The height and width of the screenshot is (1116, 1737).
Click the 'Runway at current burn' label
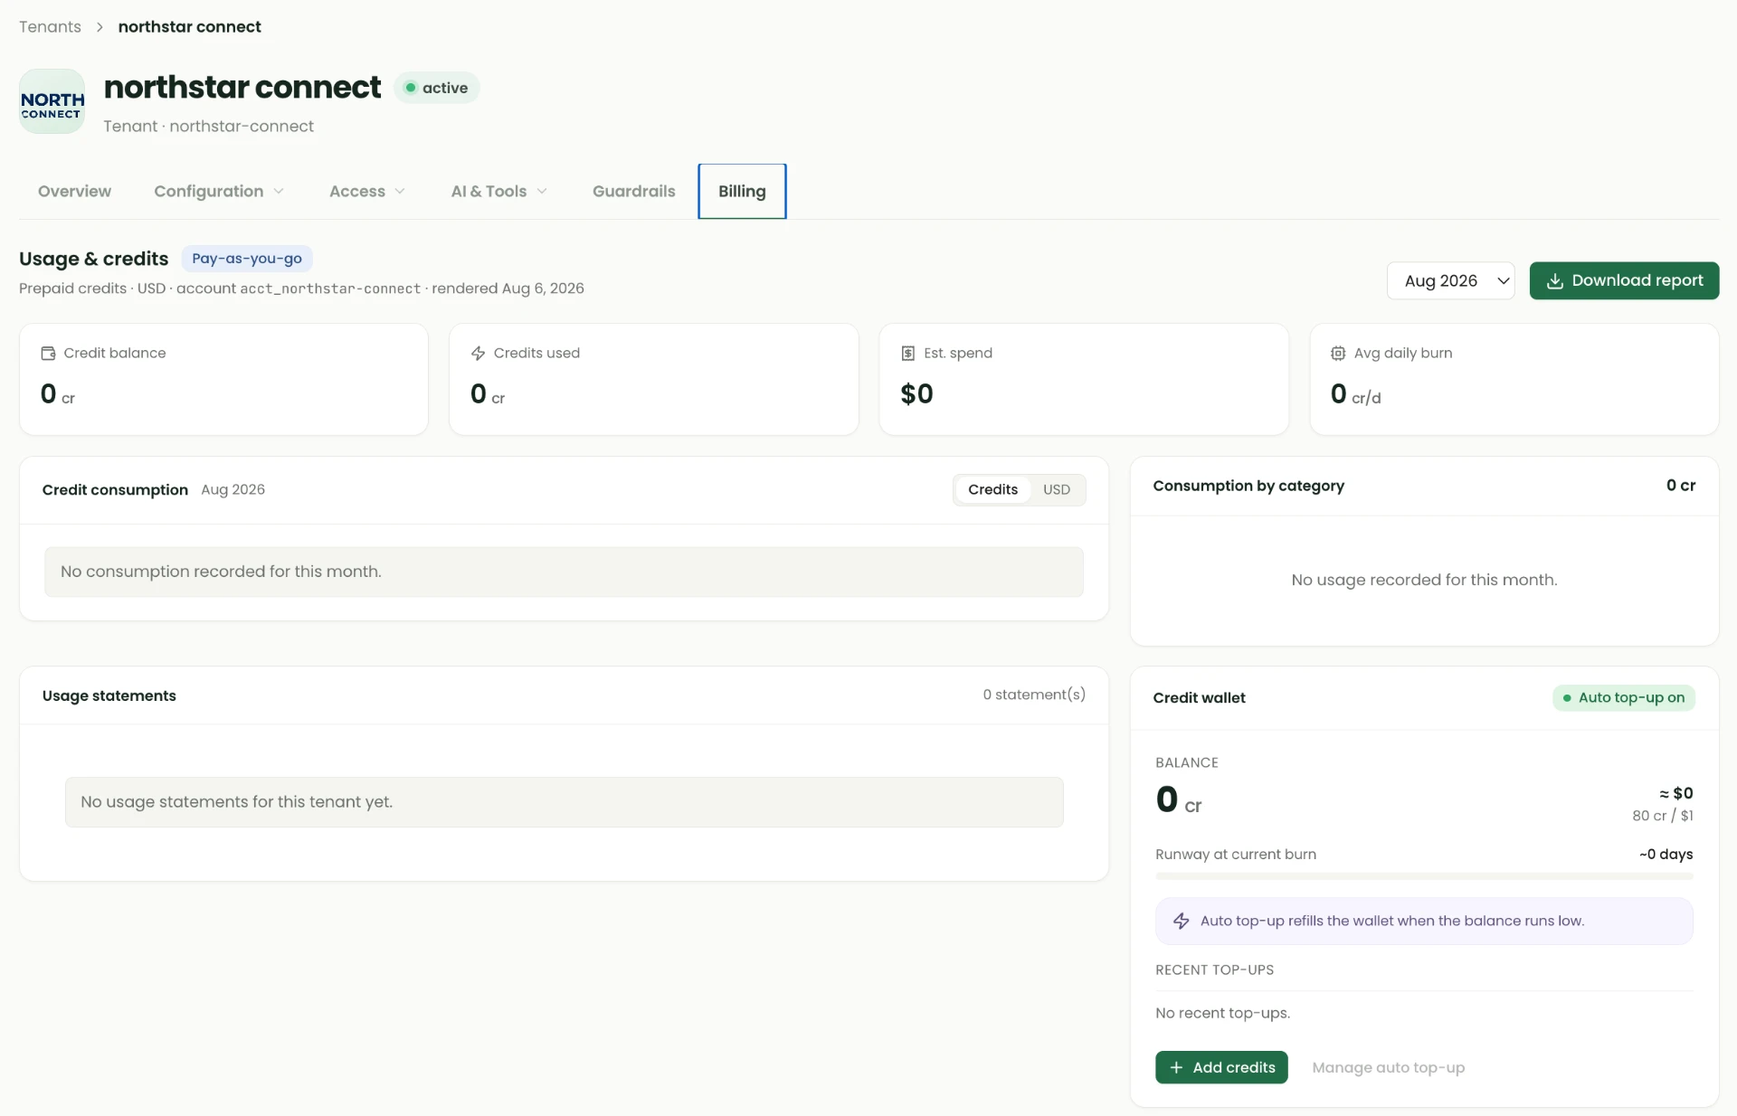click(x=1235, y=854)
